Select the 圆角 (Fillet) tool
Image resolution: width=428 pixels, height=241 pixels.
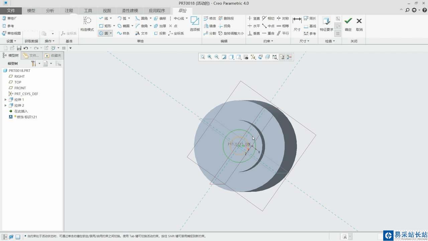point(142,18)
